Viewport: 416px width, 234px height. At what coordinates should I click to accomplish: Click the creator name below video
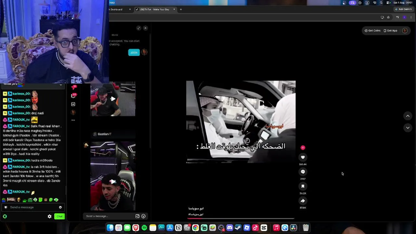click(196, 208)
